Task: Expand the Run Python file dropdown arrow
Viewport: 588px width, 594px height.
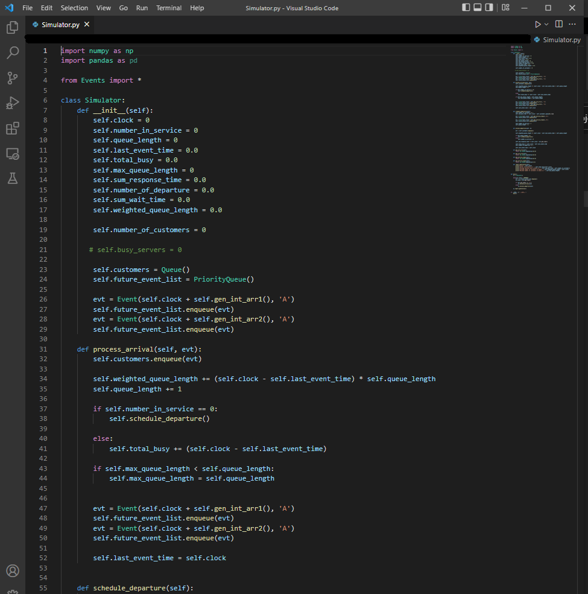Action: (x=546, y=24)
